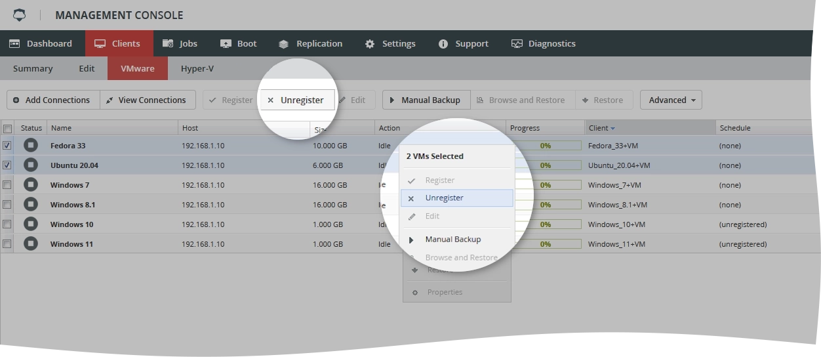The image size is (821, 357).
Task: Choose Browse and Restore in context menu
Action: pyautogui.click(x=456, y=257)
